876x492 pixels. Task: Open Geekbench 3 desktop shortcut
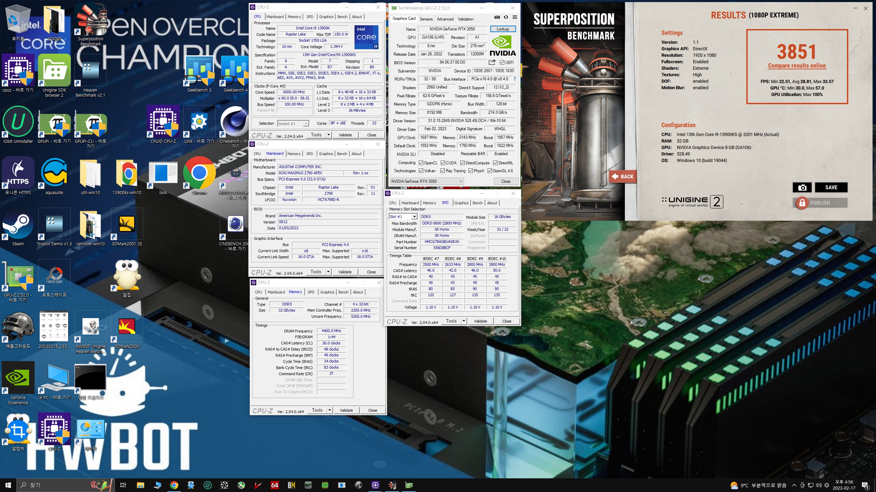coord(199,74)
